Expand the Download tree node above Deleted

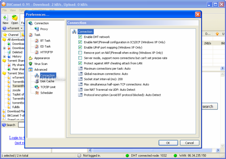pyautogui.click(x=4, y=48)
